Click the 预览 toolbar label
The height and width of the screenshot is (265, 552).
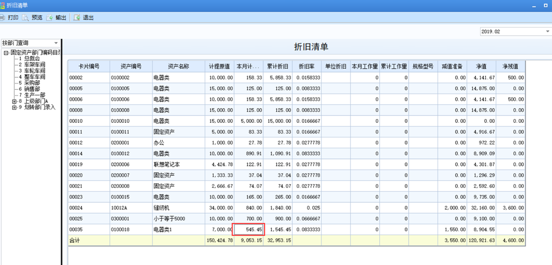[37, 18]
